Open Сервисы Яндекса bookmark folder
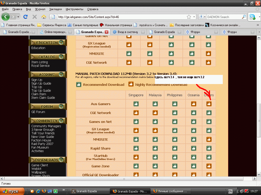The width and height of the screenshot is (261, 195). [51, 25]
